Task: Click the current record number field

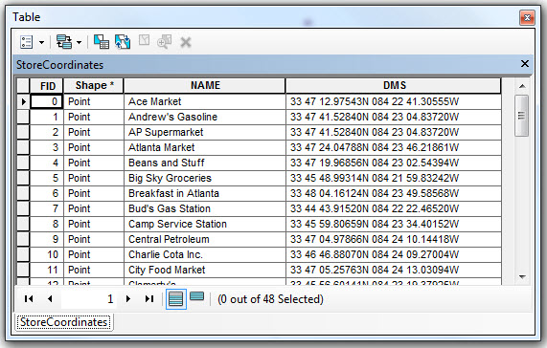Action: click(88, 299)
